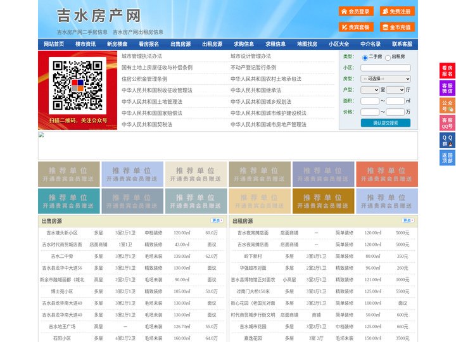Open the 吉水时代商贸城店面 sale listing
456x342 pixels.
click(62, 244)
